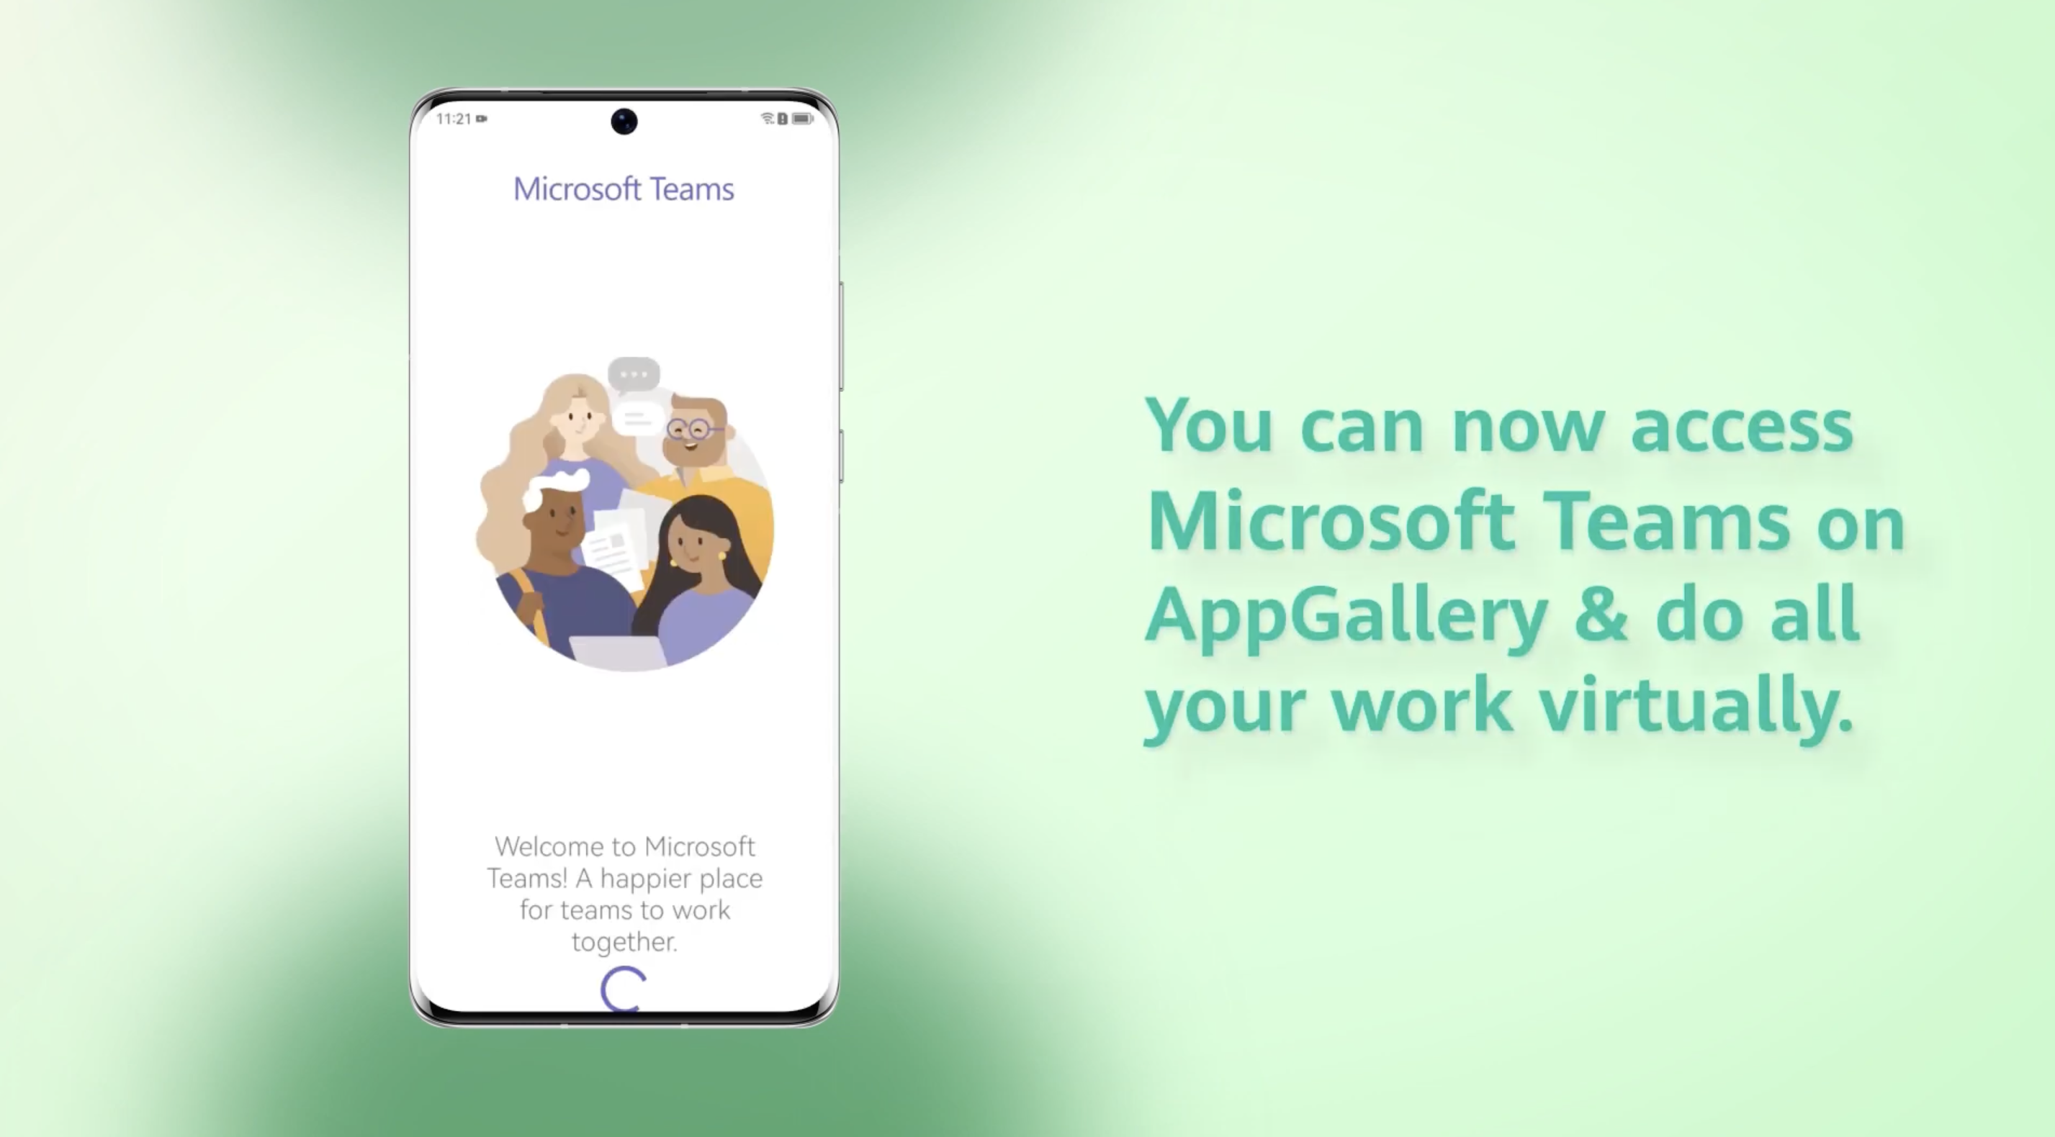Tap the Microsoft Teams title text
The image size is (2055, 1137).
[x=625, y=188]
